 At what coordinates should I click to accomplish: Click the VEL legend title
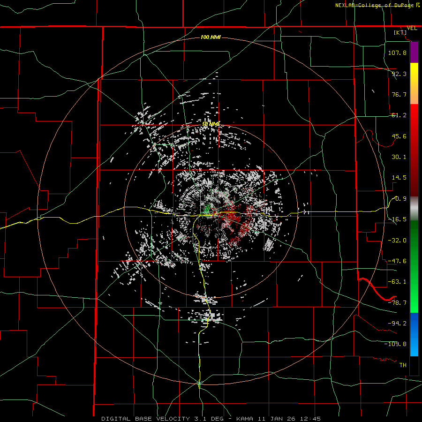click(x=412, y=28)
